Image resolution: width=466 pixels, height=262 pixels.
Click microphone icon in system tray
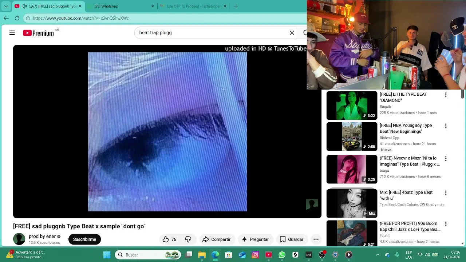tap(397, 255)
